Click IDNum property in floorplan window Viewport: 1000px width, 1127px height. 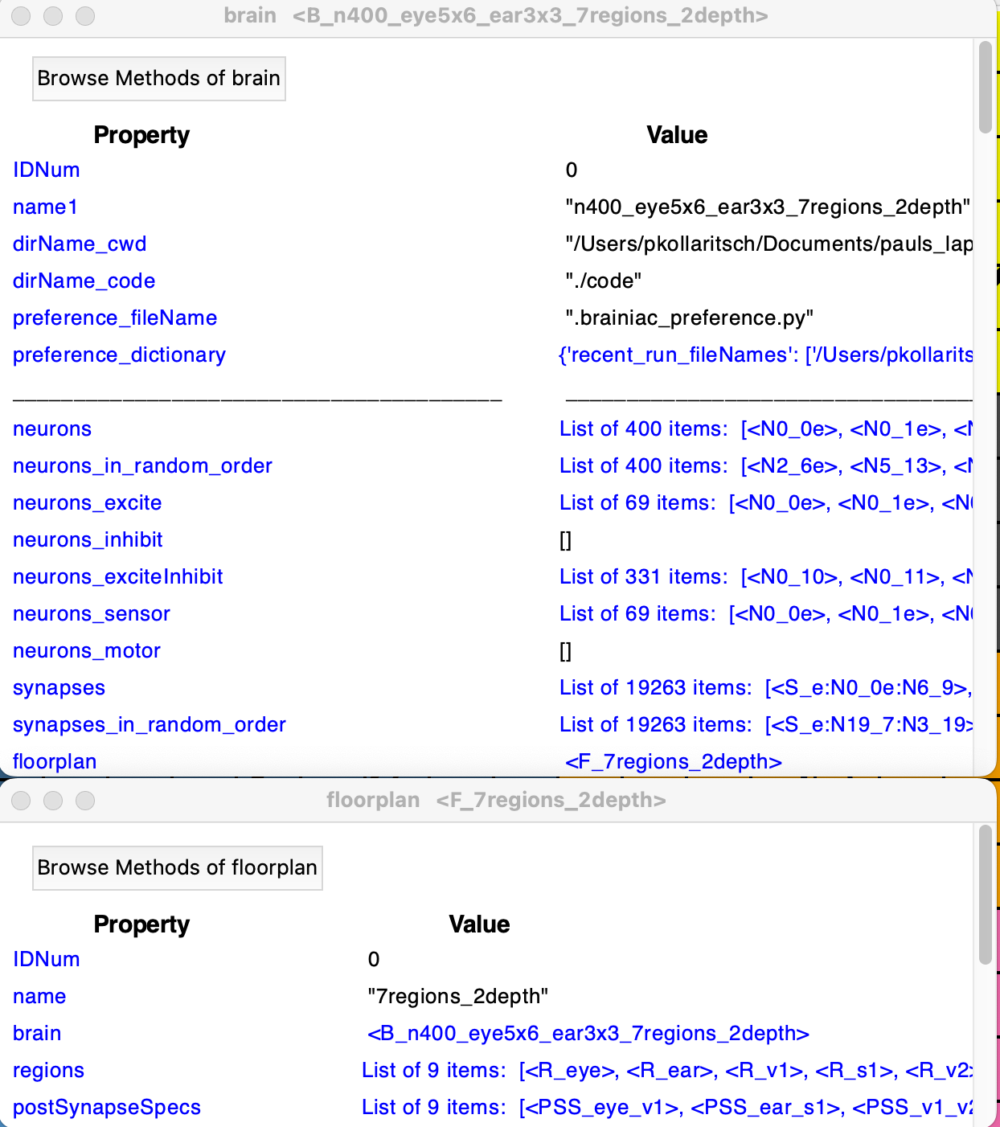(x=46, y=959)
